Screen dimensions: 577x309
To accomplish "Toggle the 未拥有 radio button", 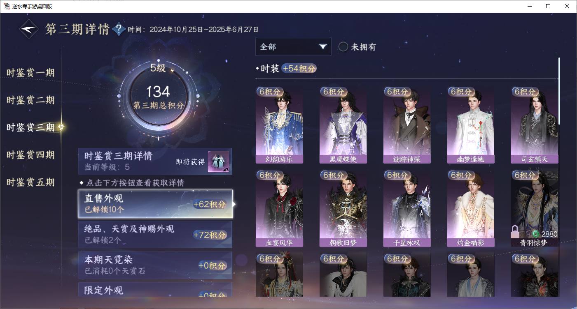I will [343, 47].
